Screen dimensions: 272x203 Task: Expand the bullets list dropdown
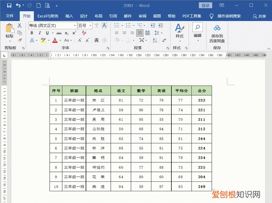pyautogui.click(x=122, y=26)
